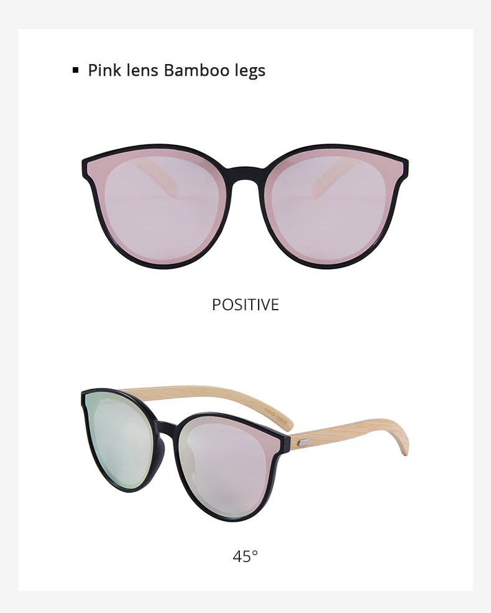The width and height of the screenshot is (491, 613).
Task: Click the "Pink lens Bamboo legs" heading
Action: pyautogui.click(x=177, y=70)
